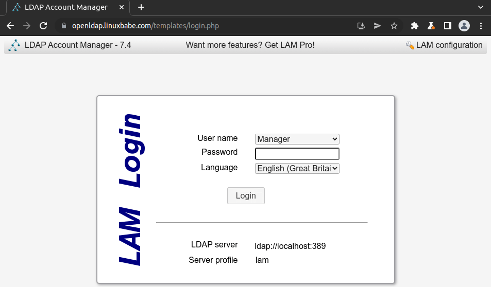
Task: Click the install app icon in address bar
Action: [361, 26]
